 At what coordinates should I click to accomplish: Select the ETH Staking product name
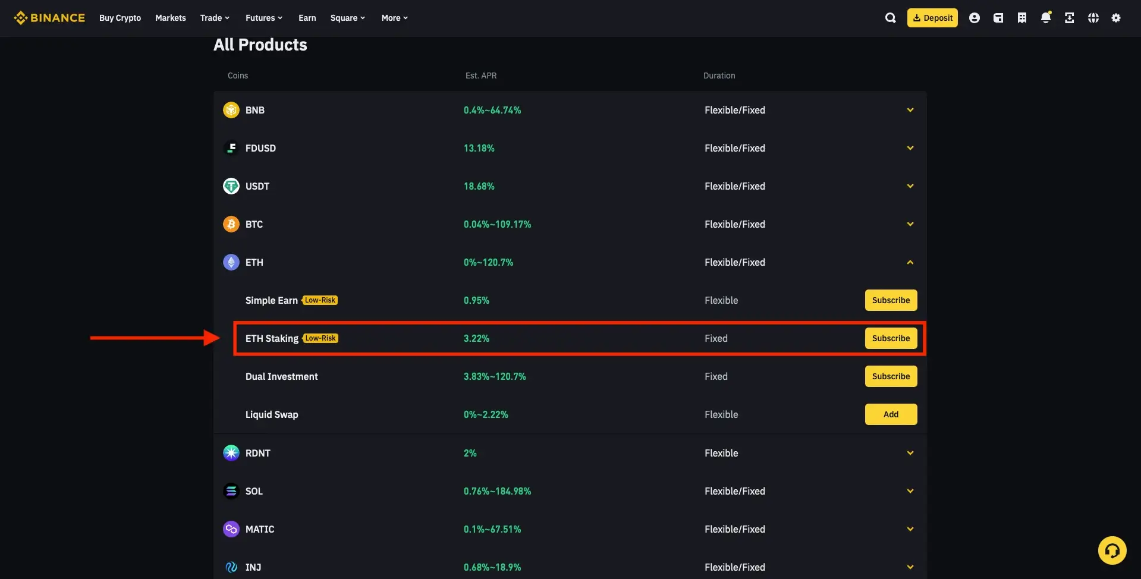272,338
